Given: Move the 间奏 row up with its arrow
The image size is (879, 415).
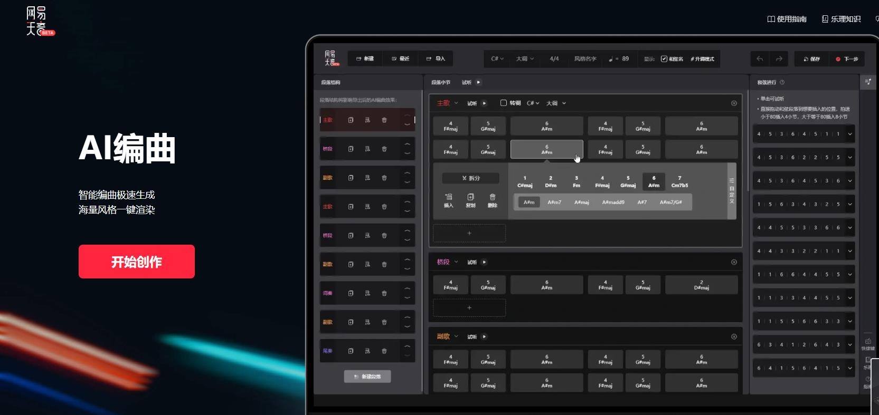Looking at the screenshot, I should pos(407,288).
